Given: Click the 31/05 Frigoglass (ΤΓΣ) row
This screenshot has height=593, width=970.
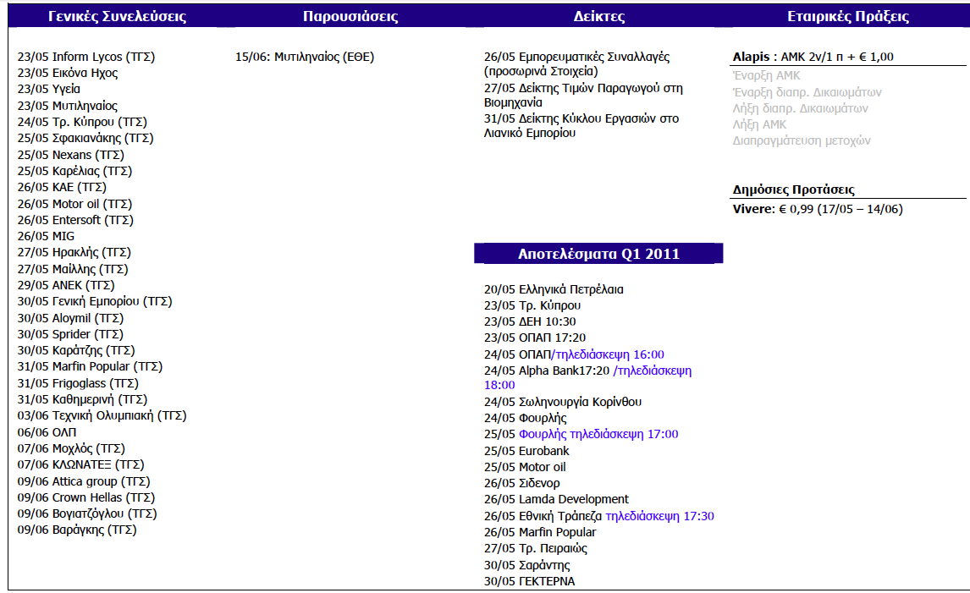Looking at the screenshot, I should 78,383.
